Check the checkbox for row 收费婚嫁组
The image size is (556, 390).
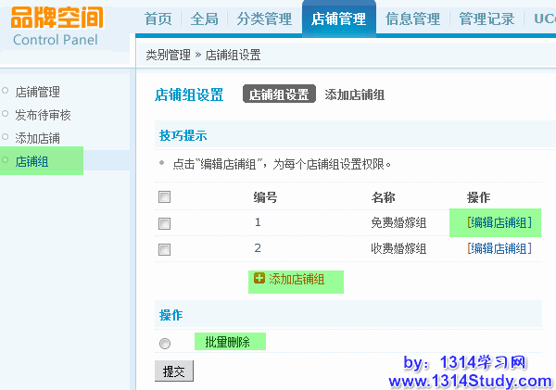(164, 249)
